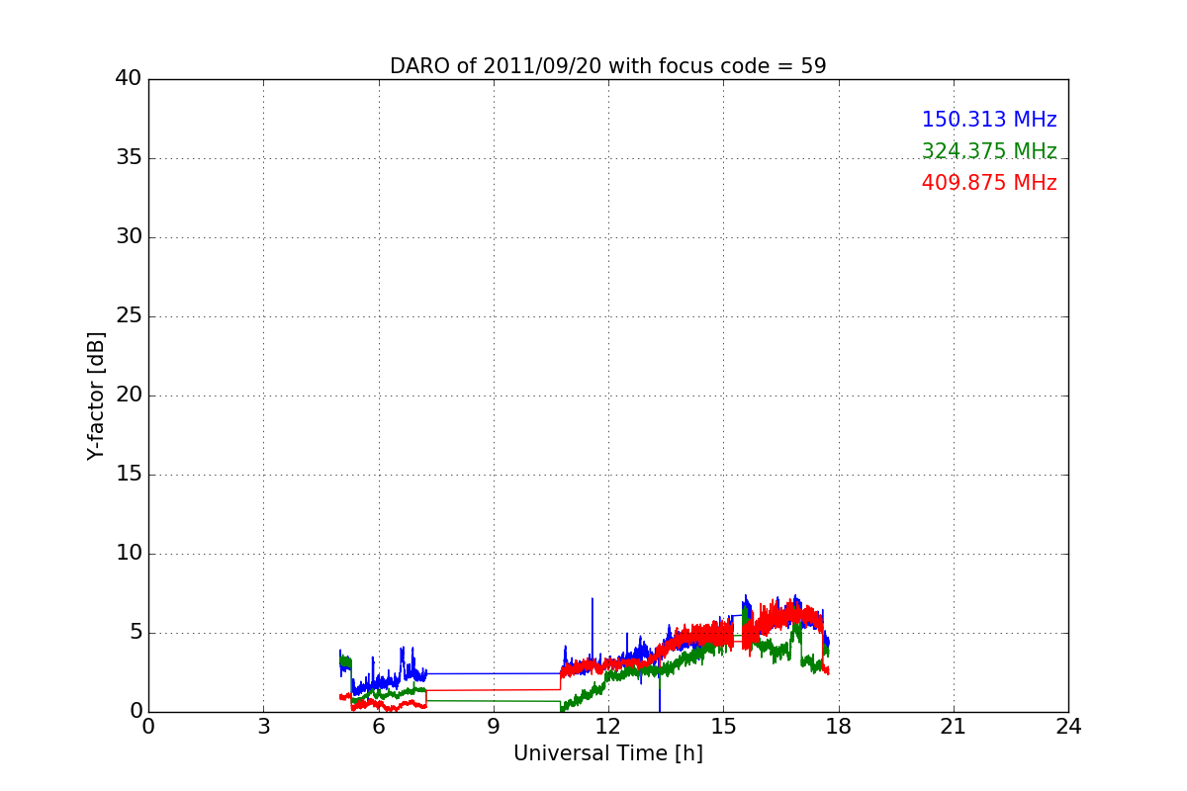Click y-axis tick label 20
This screenshot has height=791, width=1187.
[129, 395]
